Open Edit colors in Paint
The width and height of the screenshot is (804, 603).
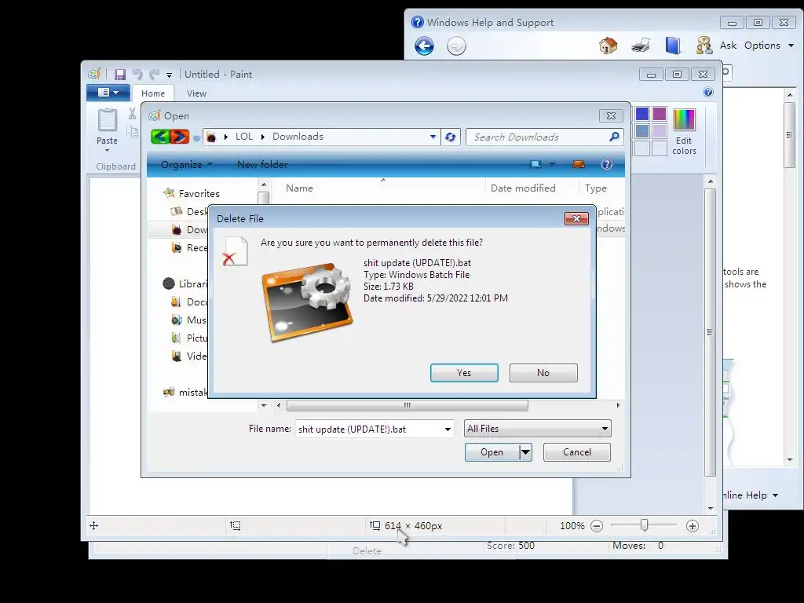[x=684, y=132]
